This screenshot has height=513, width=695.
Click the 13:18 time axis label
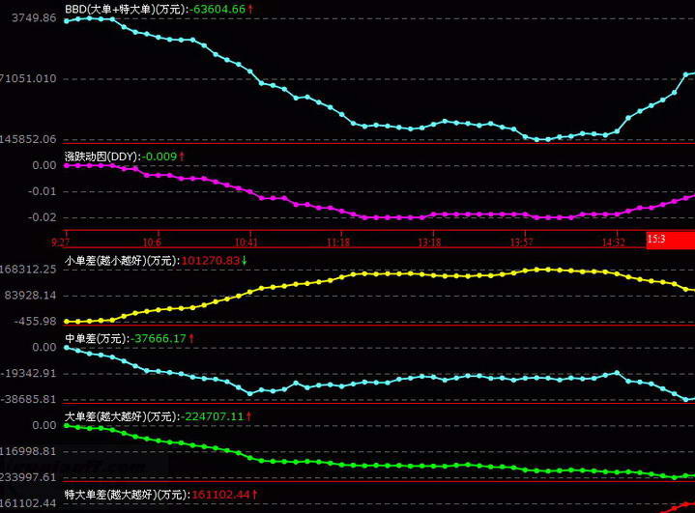click(x=429, y=242)
